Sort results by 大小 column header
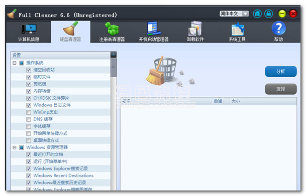Screen dimensions: 306x196 point(236,101)
